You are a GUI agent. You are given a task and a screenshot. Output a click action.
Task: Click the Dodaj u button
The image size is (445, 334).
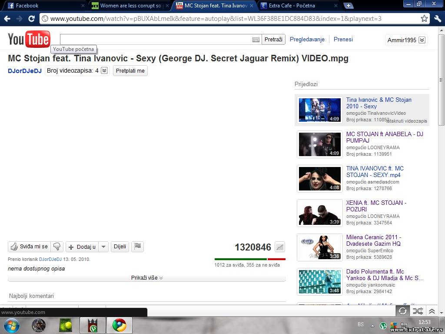click(x=82, y=247)
